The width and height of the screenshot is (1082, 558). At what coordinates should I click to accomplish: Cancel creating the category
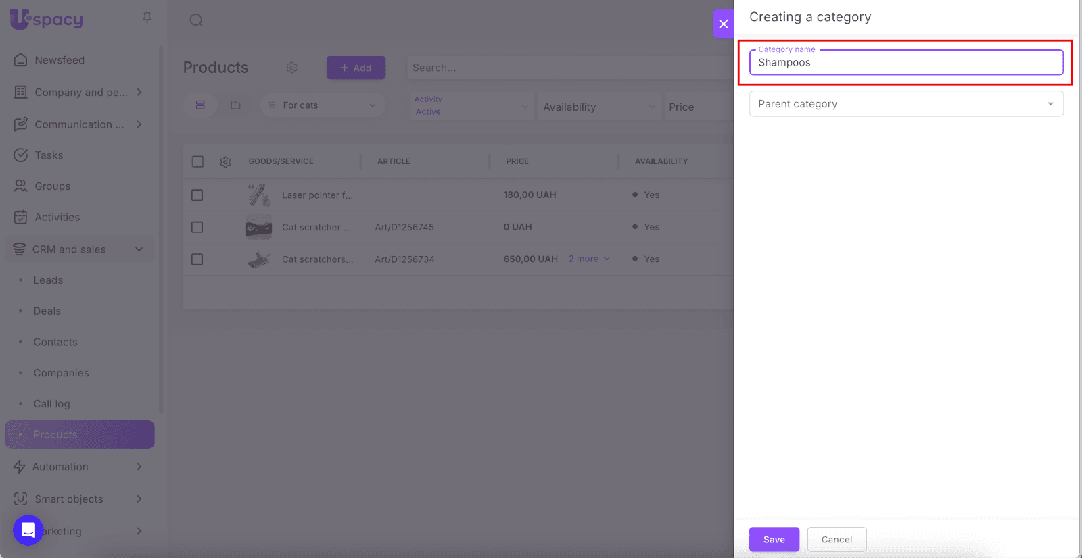(x=837, y=539)
